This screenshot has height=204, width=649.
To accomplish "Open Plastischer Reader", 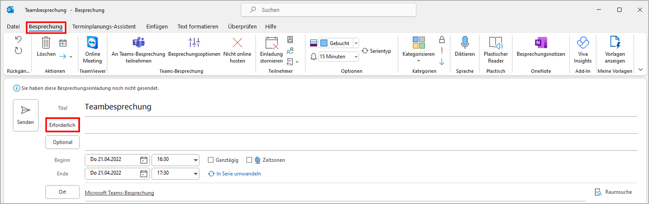I will 496,50.
